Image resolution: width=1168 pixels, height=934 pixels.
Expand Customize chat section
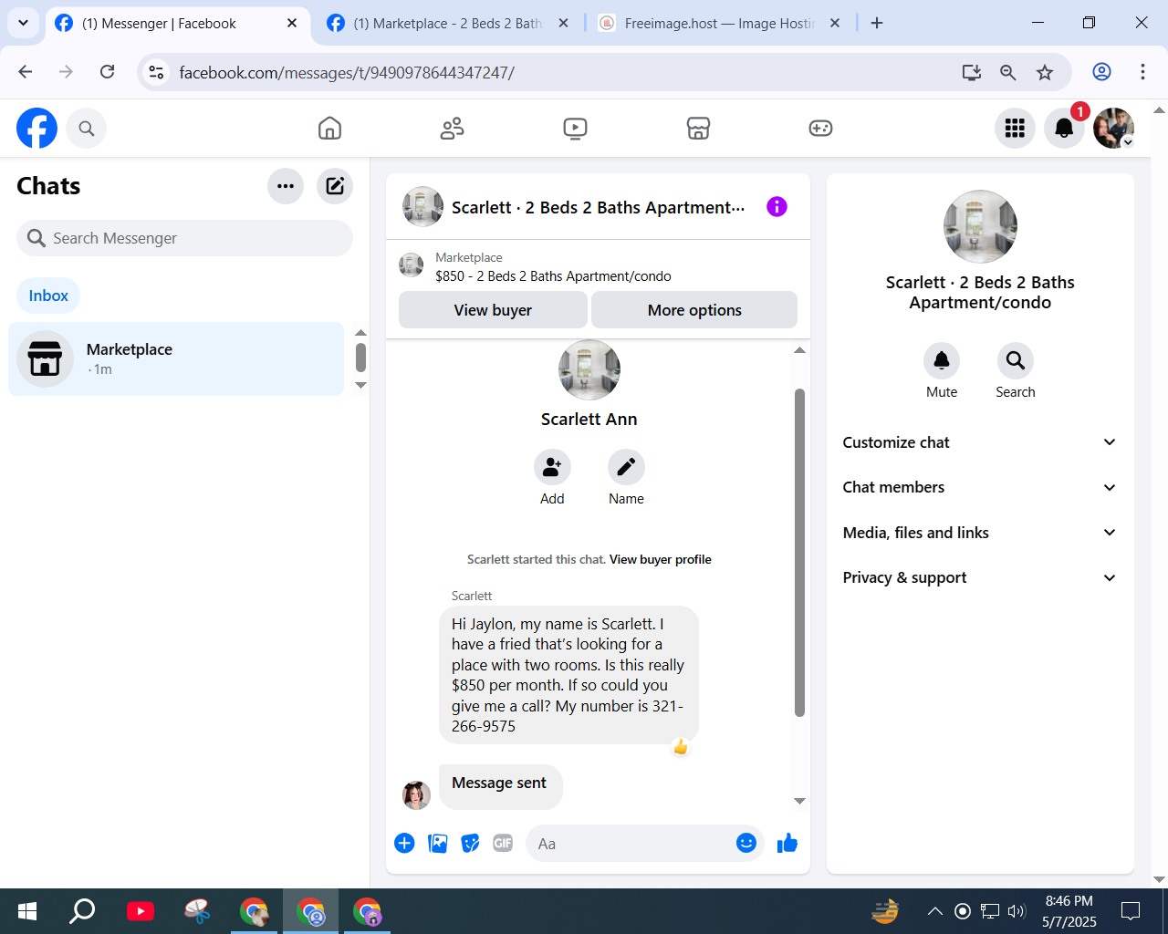point(980,442)
